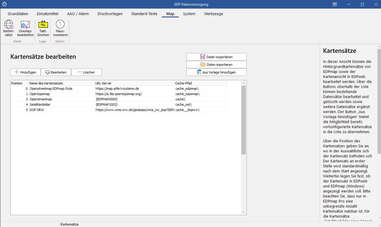Screen dimensions: 381x227
Task: Select the Openstreetmap EDPmap Style row
Action: point(118,89)
